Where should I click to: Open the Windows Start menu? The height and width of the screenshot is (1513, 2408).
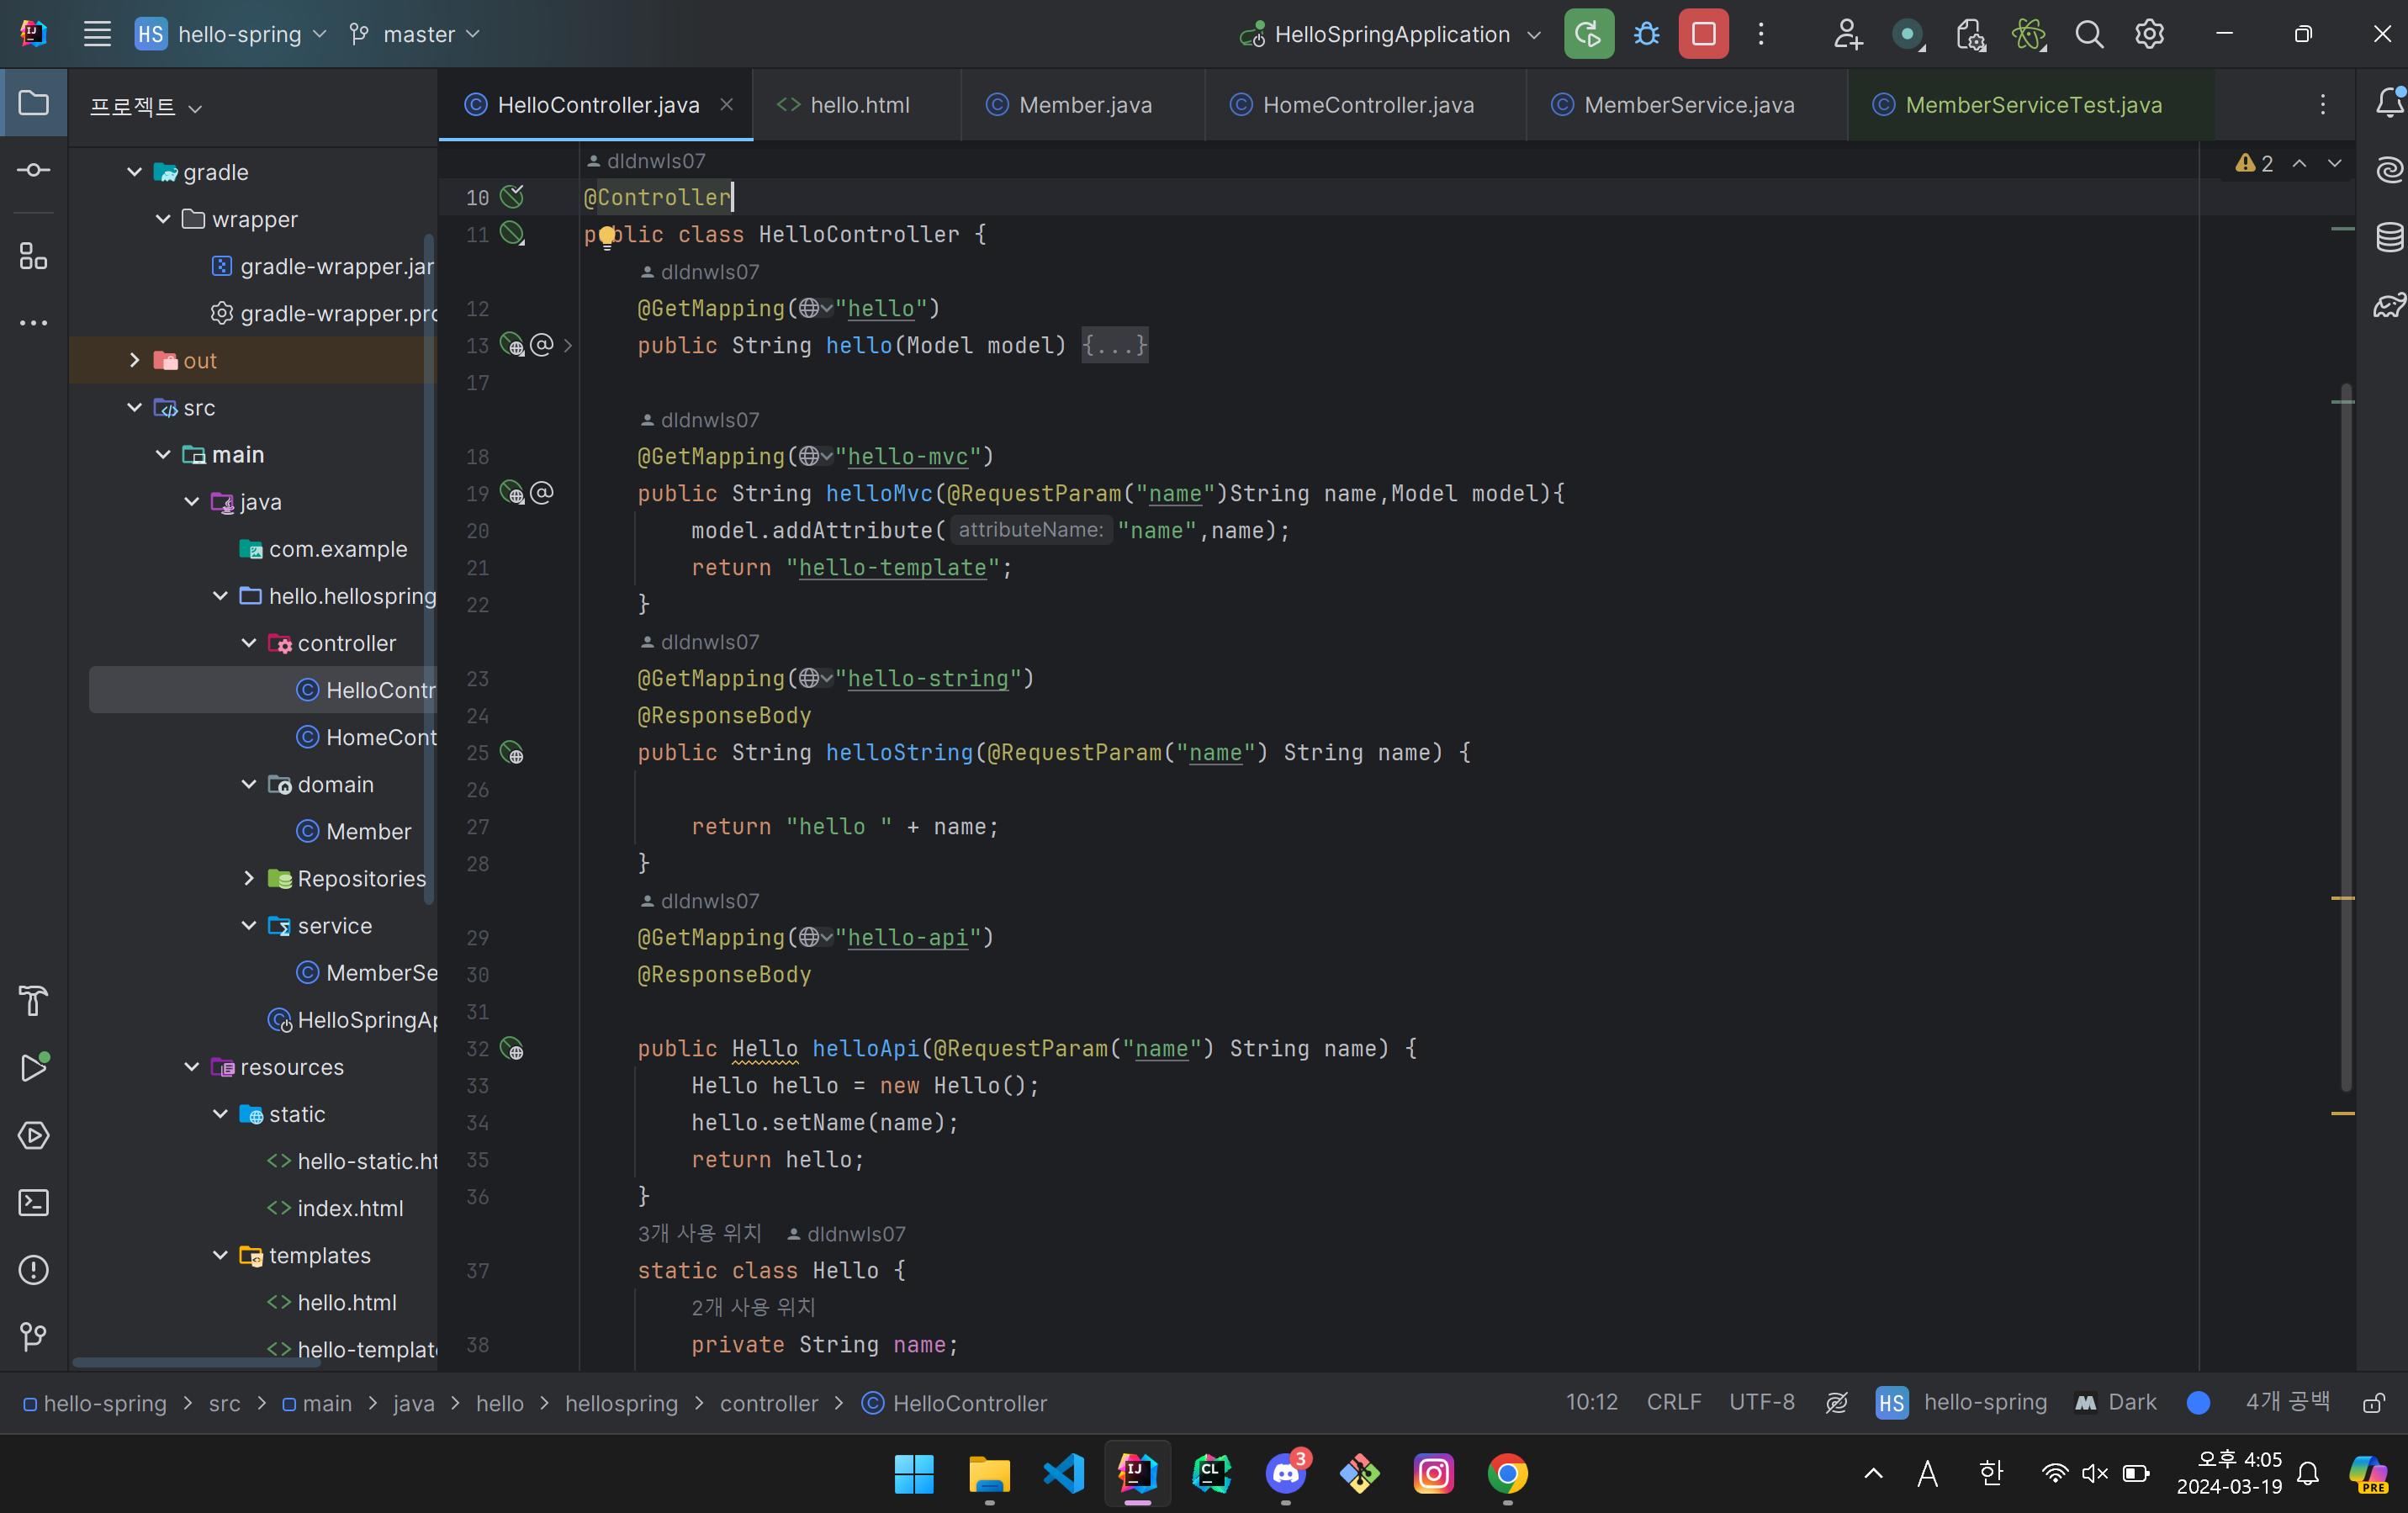click(x=914, y=1473)
